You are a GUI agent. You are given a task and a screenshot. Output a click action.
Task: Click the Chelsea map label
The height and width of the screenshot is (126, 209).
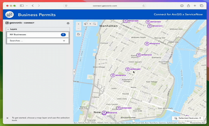[x=104, y=43]
